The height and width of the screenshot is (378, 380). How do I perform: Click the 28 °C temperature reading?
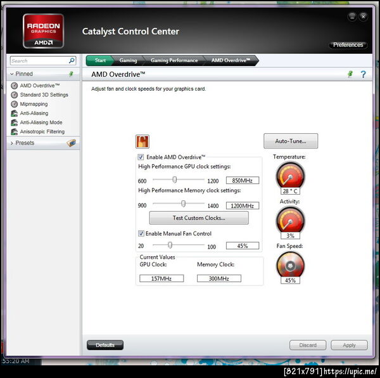pos(290,191)
